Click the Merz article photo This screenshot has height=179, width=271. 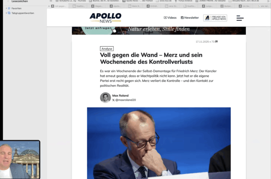pos(159,143)
